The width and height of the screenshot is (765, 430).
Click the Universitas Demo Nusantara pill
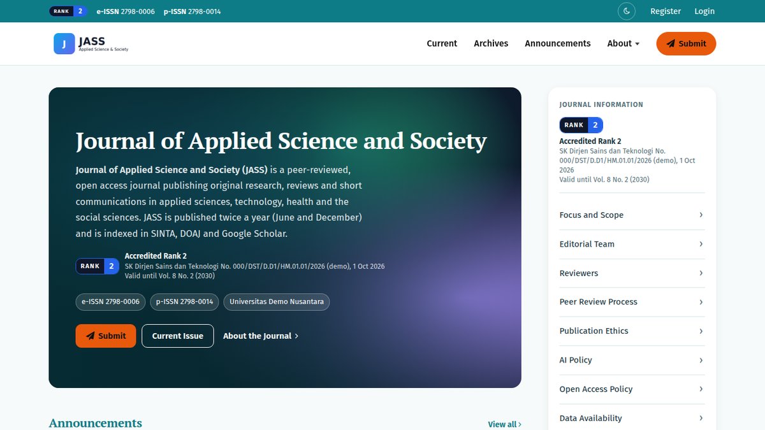point(277,302)
